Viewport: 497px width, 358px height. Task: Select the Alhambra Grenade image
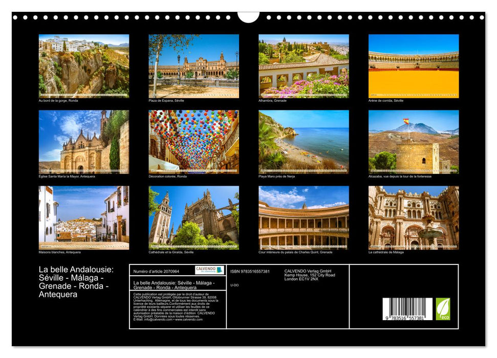tap(304, 65)
